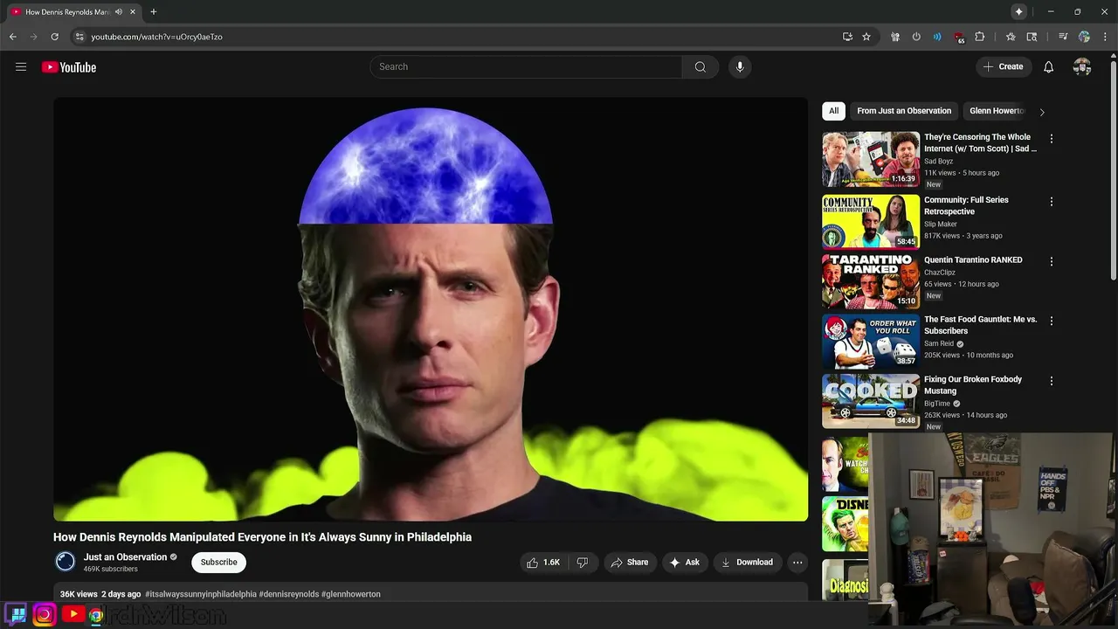The height and width of the screenshot is (629, 1118).
Task: Open #glennhowerton hashtag link
Action: point(351,594)
